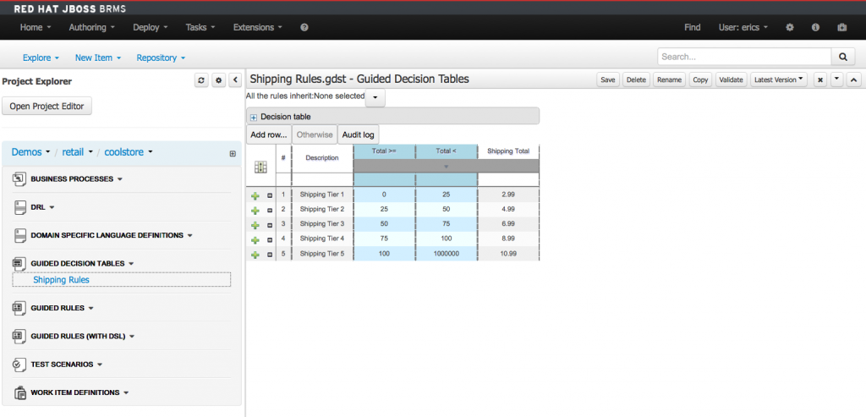Select the 10.99 Shipping Total cell

point(508,254)
